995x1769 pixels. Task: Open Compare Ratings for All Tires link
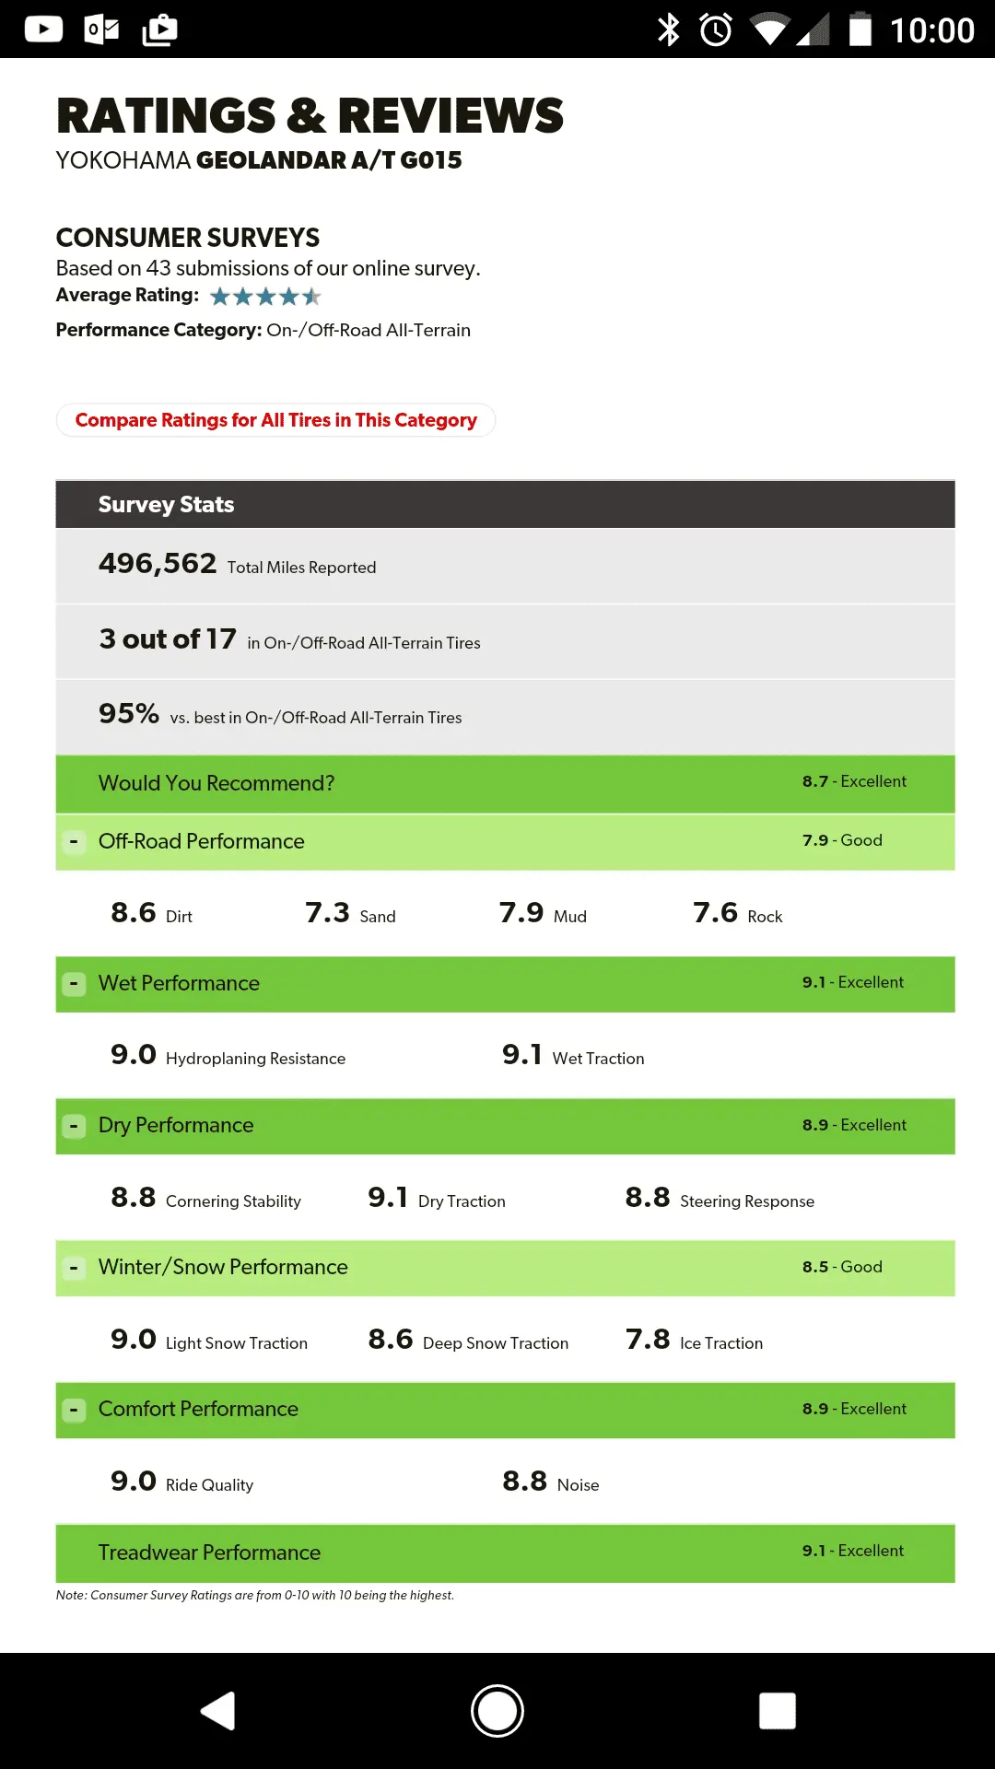tap(276, 420)
